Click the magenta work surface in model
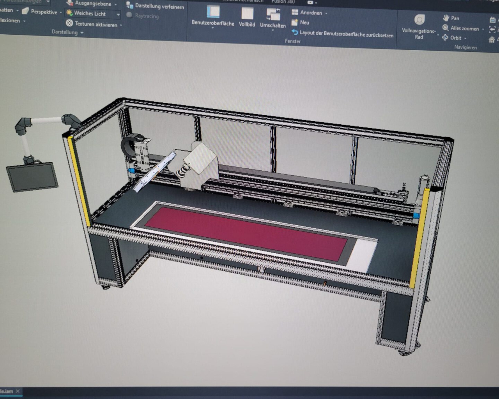 [246, 233]
